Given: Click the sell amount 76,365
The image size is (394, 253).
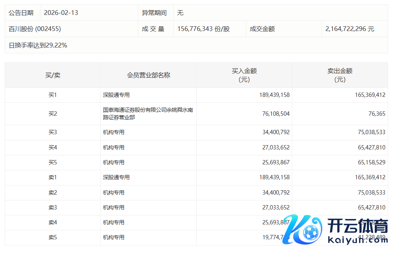Looking at the screenshot, I should coord(376,114).
